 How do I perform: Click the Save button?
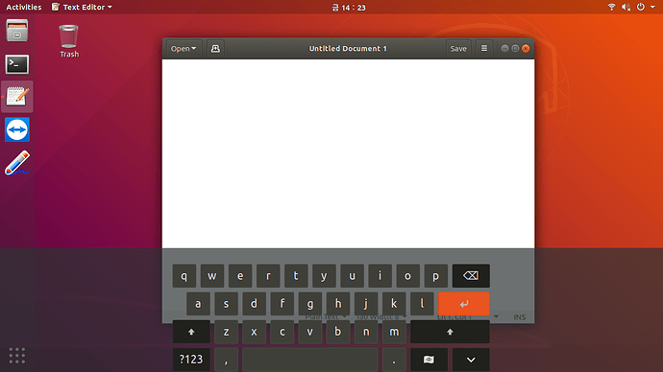tap(458, 49)
